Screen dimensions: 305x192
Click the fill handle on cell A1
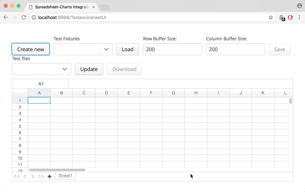[x=50, y=103]
